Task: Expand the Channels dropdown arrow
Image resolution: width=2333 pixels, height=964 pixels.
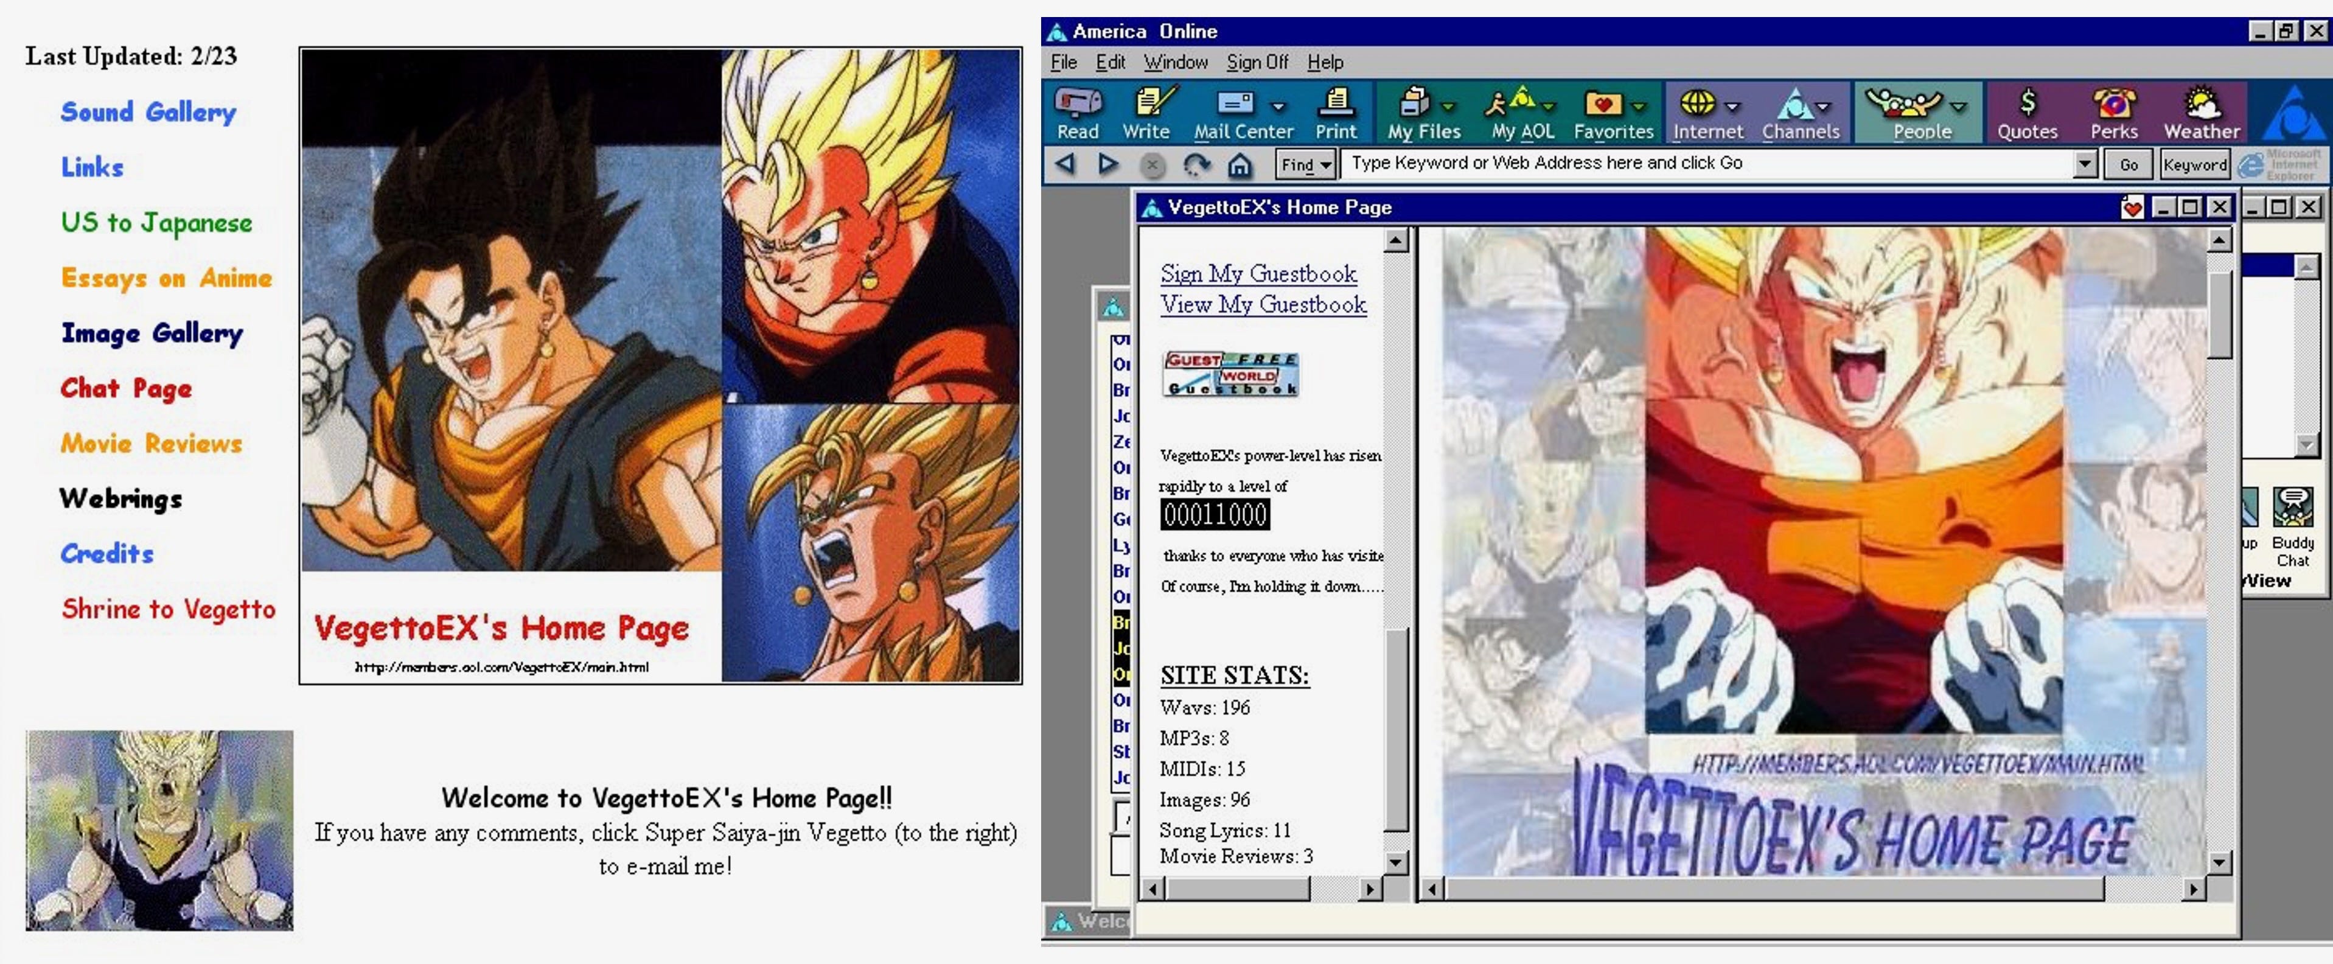Action: pyautogui.click(x=1823, y=107)
